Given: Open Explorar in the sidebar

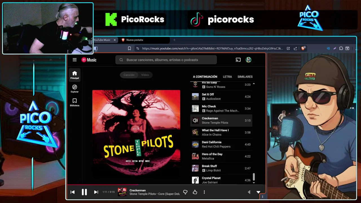Looking at the screenshot, I should pos(75,89).
